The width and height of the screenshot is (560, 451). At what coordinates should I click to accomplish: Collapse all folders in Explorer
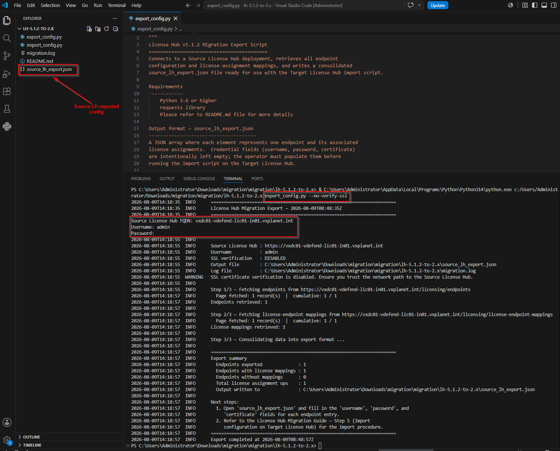click(115, 29)
